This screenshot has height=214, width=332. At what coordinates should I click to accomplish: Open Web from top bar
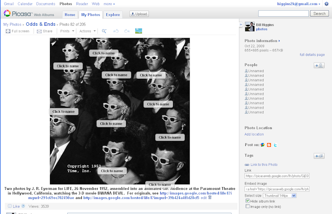[96, 4]
